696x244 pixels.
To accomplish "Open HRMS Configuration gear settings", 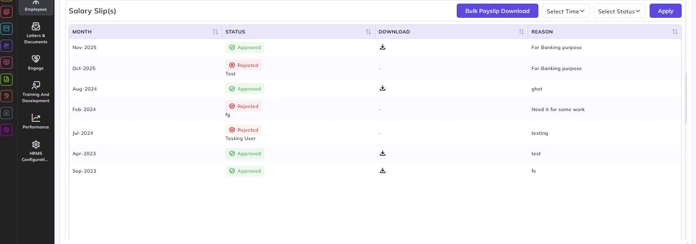I will [36, 151].
